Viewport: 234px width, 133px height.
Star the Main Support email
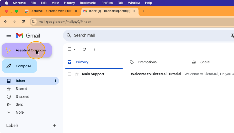coord(77,74)
